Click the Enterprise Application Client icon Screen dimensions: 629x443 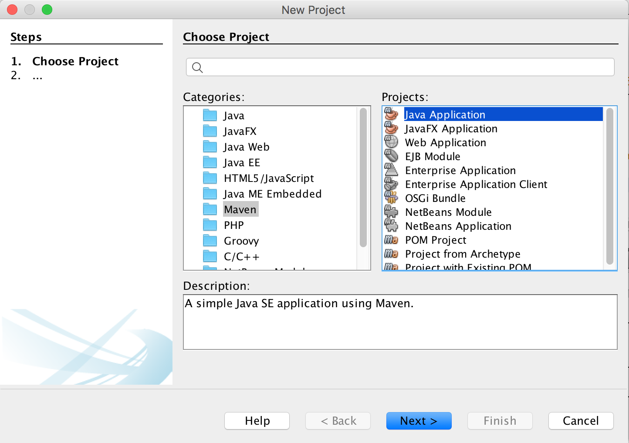391,184
